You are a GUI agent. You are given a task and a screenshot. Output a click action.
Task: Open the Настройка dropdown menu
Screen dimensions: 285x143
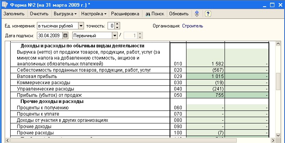pos(94,14)
